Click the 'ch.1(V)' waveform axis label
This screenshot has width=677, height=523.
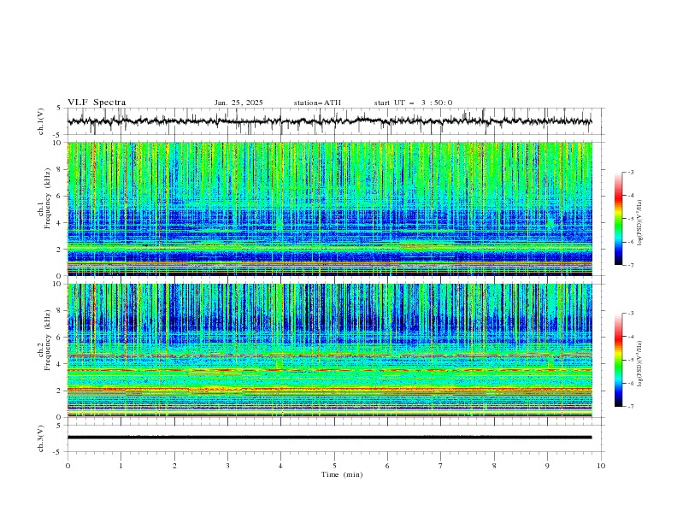point(40,121)
